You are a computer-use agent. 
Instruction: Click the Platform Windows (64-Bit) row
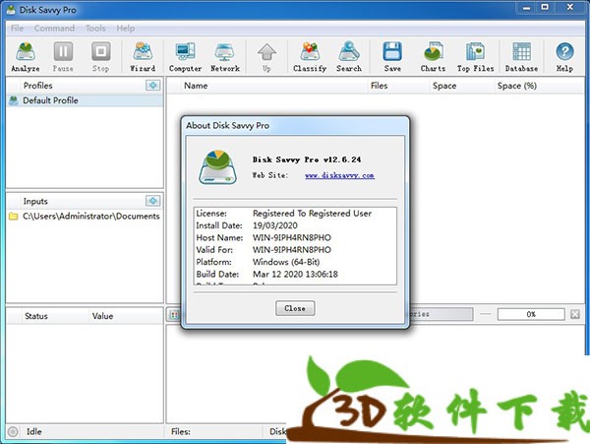(x=295, y=262)
